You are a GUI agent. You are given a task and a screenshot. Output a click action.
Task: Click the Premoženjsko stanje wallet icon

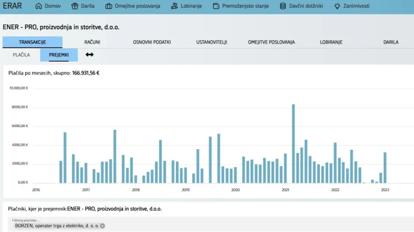point(216,6)
